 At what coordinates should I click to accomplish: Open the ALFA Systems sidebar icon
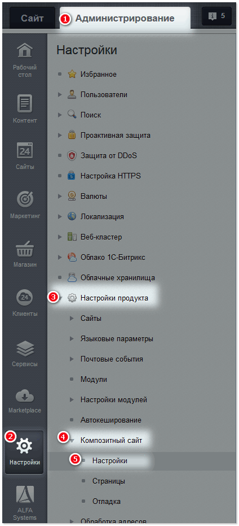pyautogui.click(x=25, y=495)
